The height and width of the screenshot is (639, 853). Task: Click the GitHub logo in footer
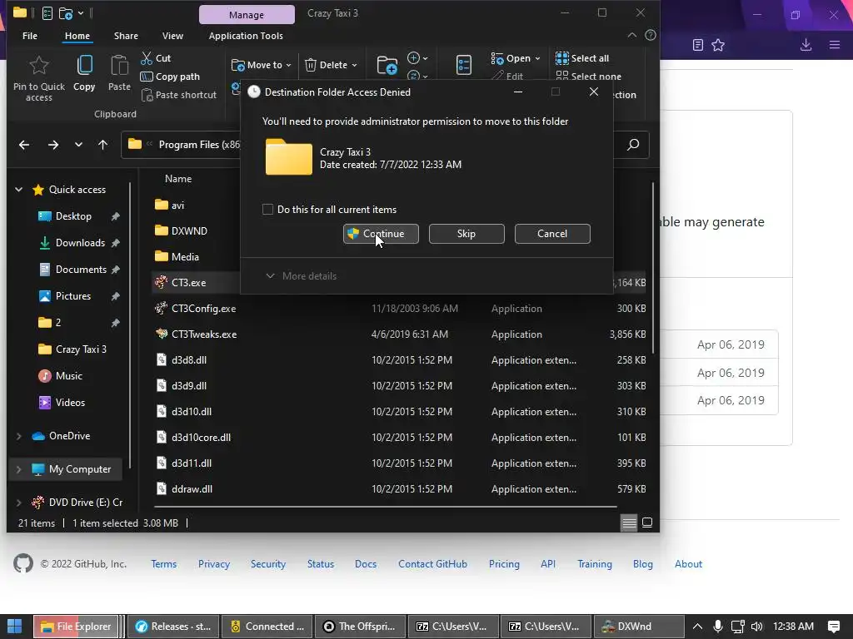[22, 563]
